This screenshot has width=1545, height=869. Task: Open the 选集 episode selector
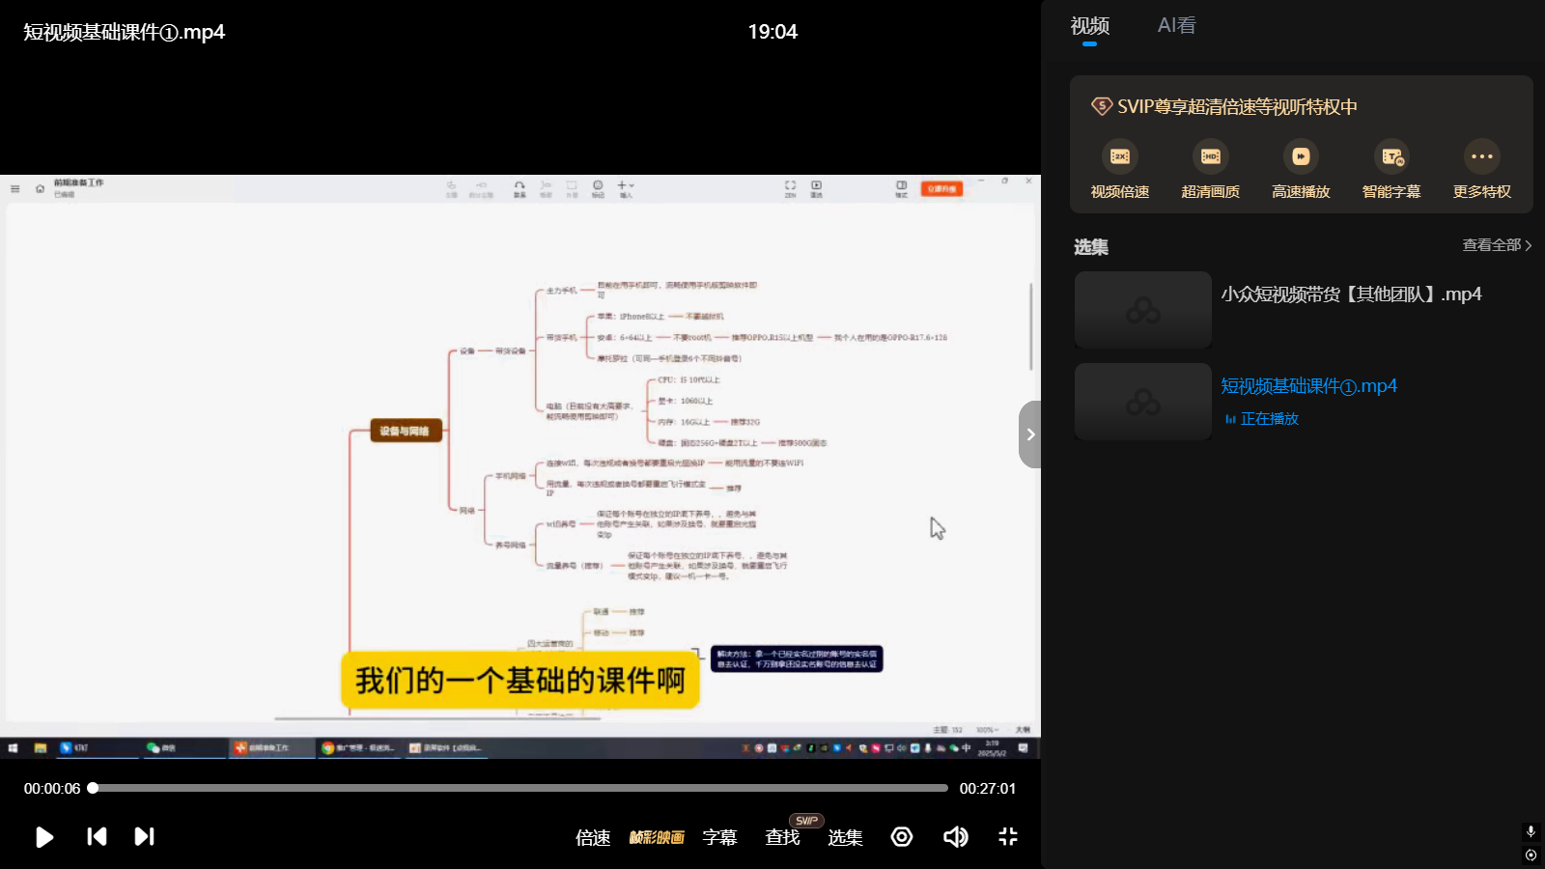coord(845,838)
